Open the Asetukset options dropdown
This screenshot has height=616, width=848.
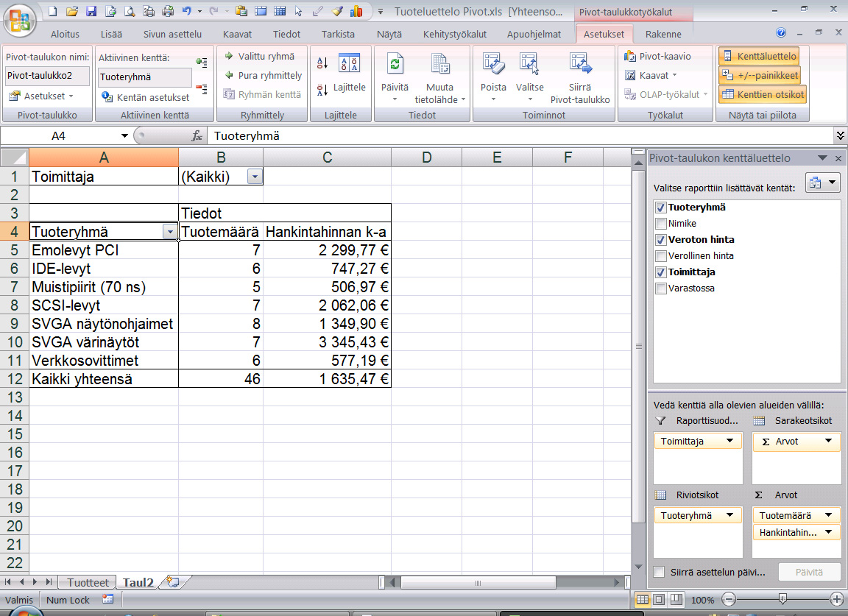point(41,96)
